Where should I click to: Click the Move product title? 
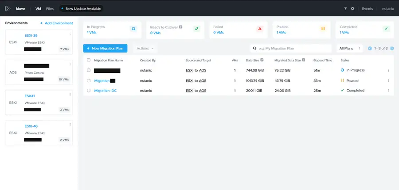[20, 9]
